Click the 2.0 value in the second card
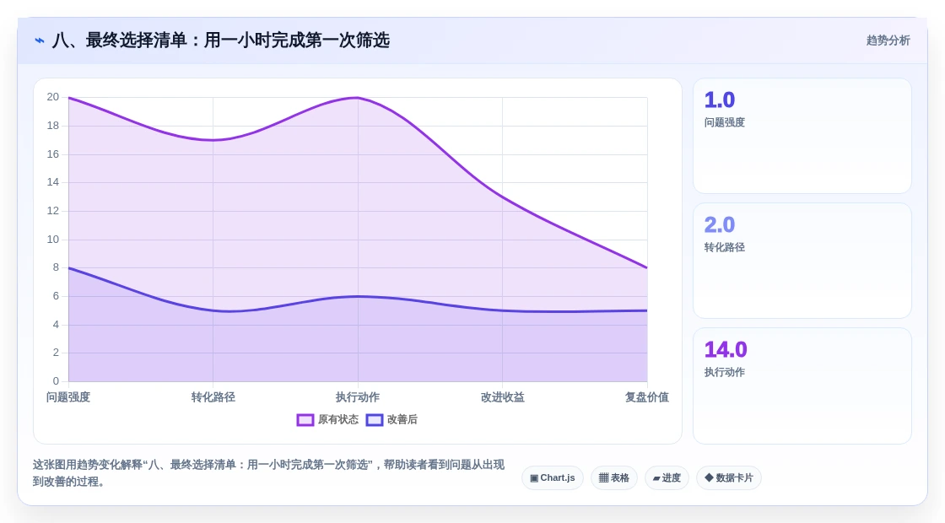 tap(720, 224)
